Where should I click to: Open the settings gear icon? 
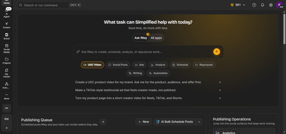coord(271,5)
